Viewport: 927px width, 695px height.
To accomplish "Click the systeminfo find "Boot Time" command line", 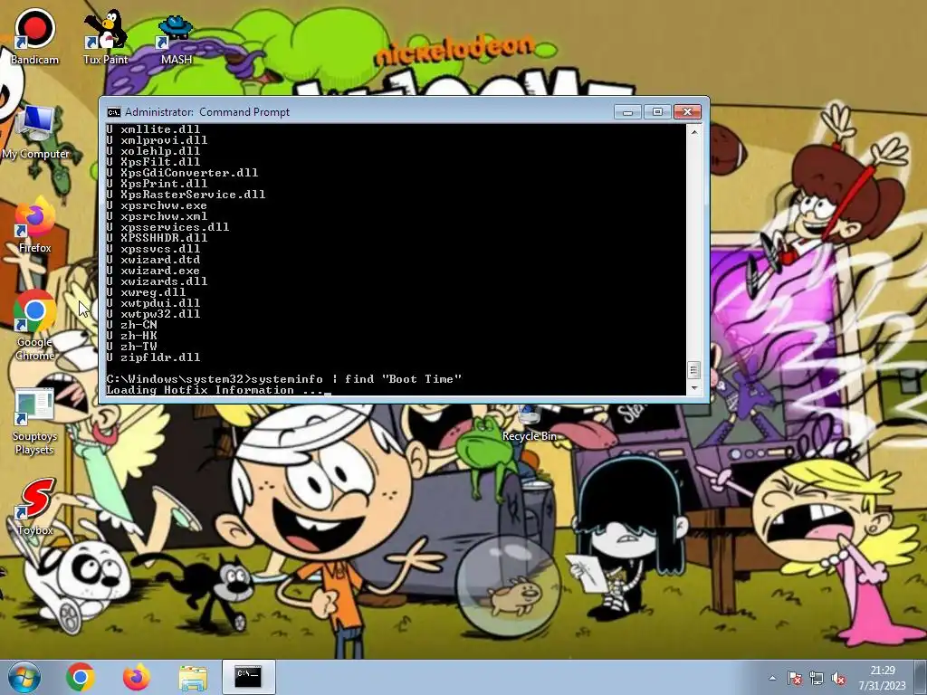I will (x=283, y=379).
